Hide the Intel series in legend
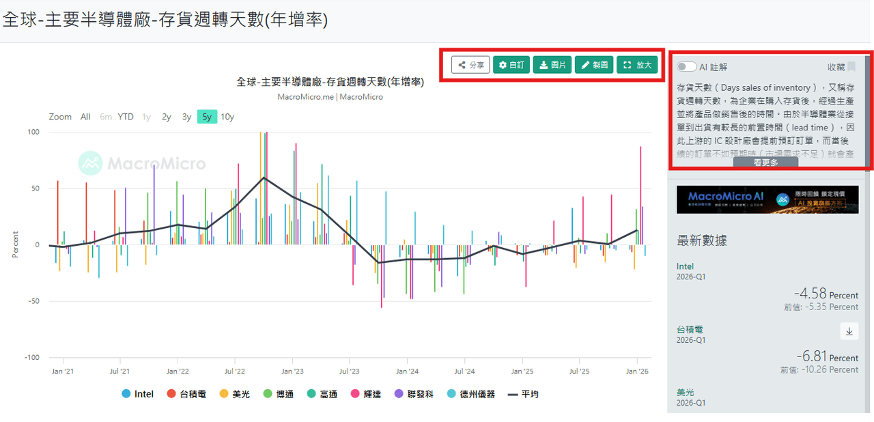 click(137, 394)
